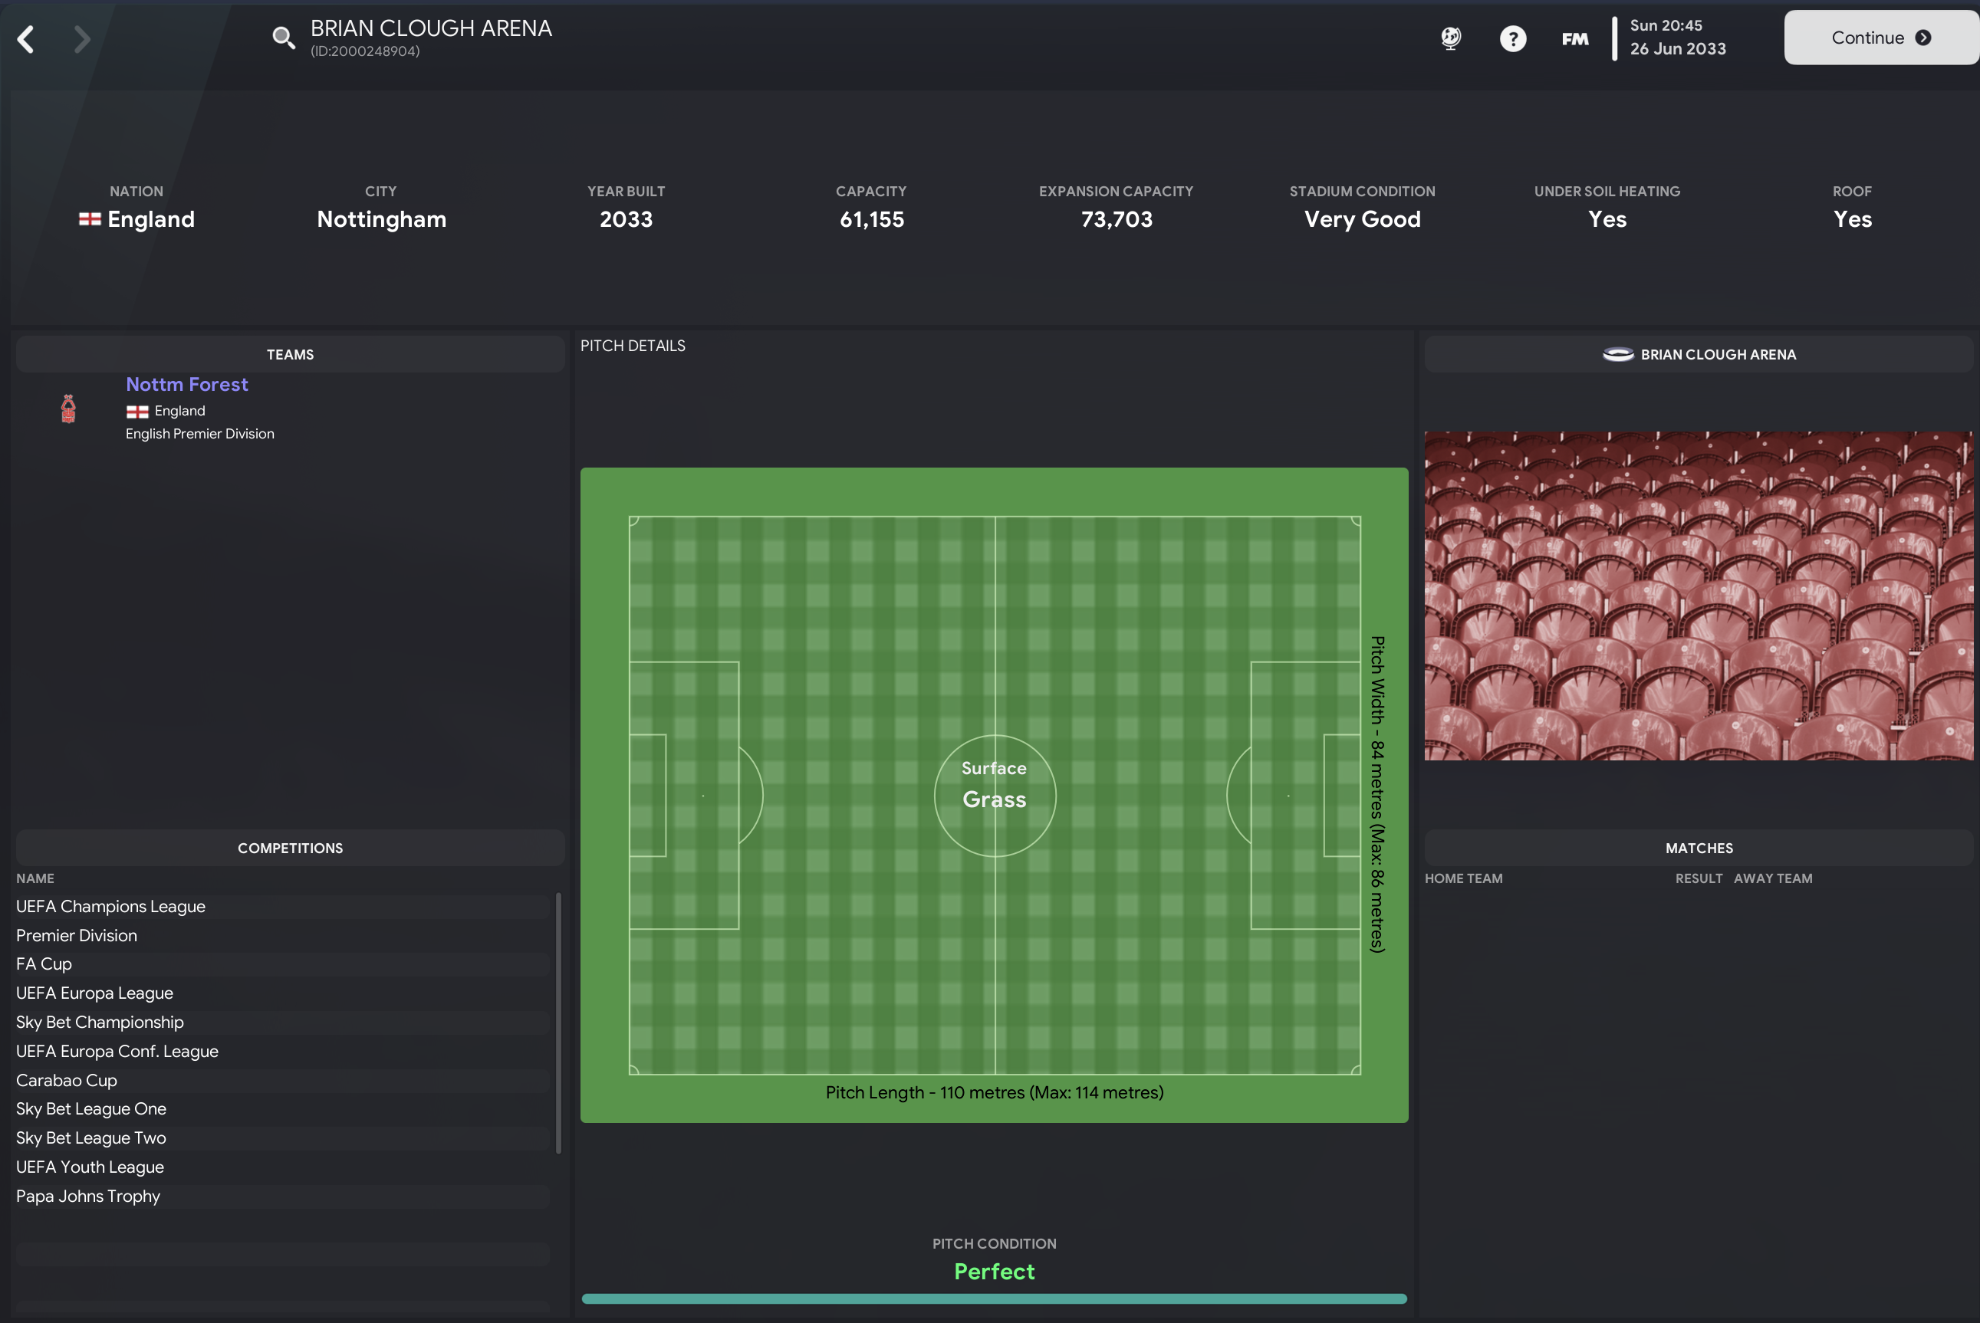Open the help question mark icon
Viewport: 1980px width, 1323px height.
tap(1512, 39)
